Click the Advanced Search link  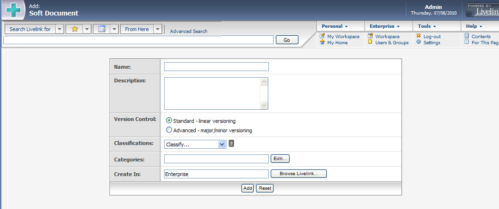[x=188, y=32]
